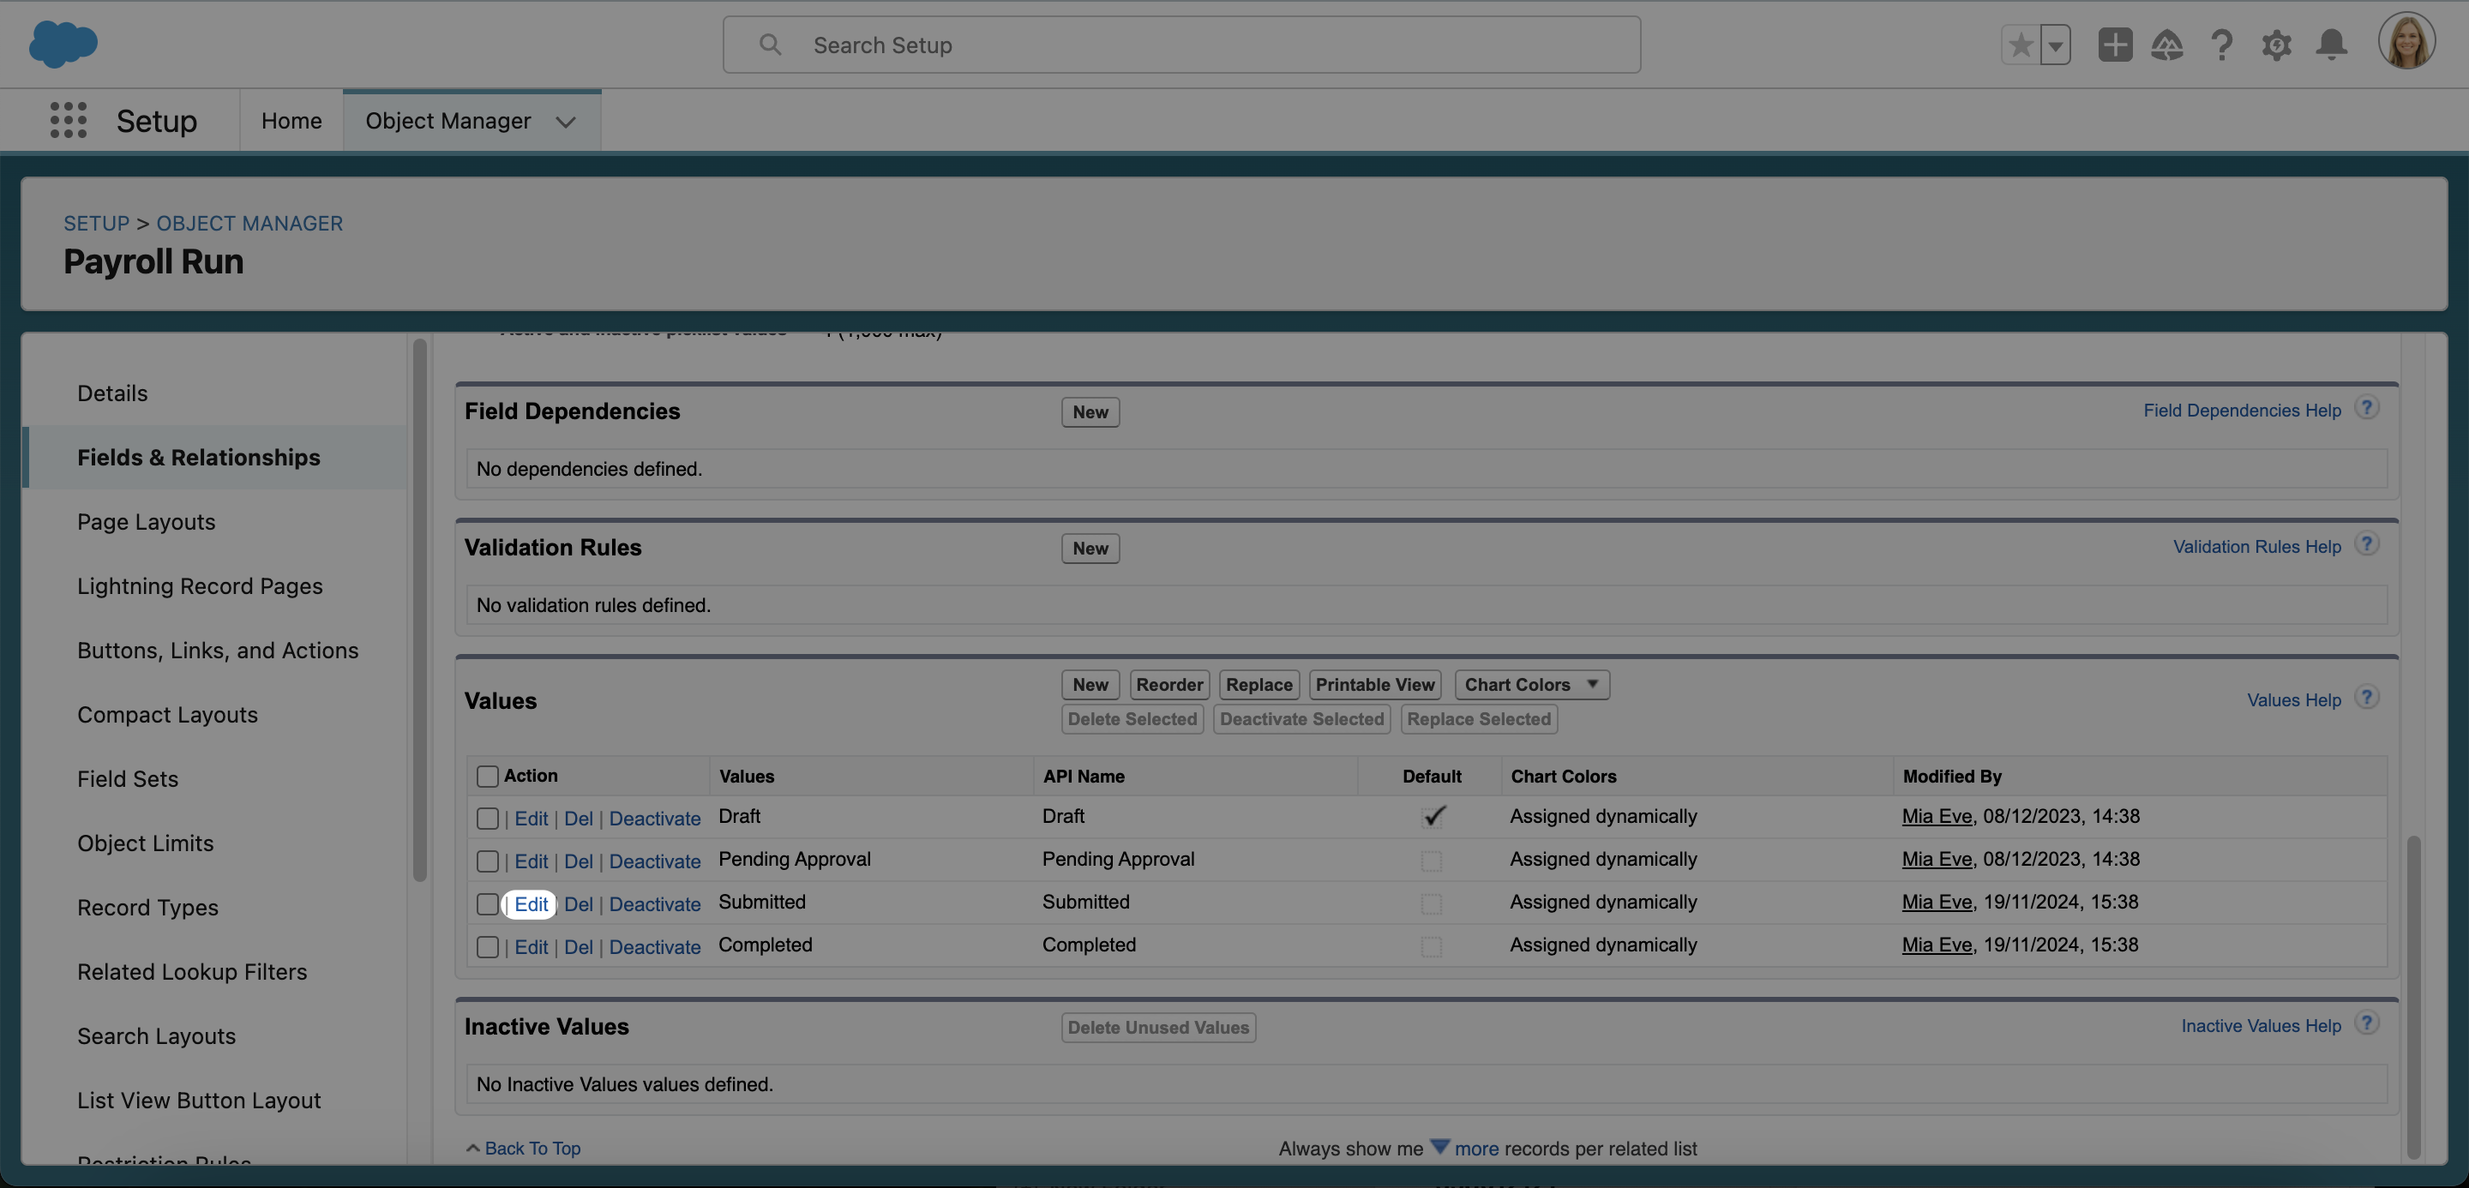Click Back To Top link
The width and height of the screenshot is (2469, 1188).
click(x=532, y=1148)
